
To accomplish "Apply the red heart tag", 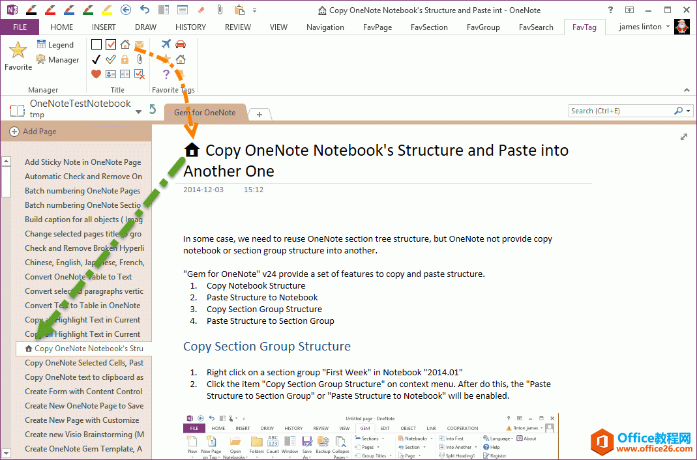I will coord(96,74).
